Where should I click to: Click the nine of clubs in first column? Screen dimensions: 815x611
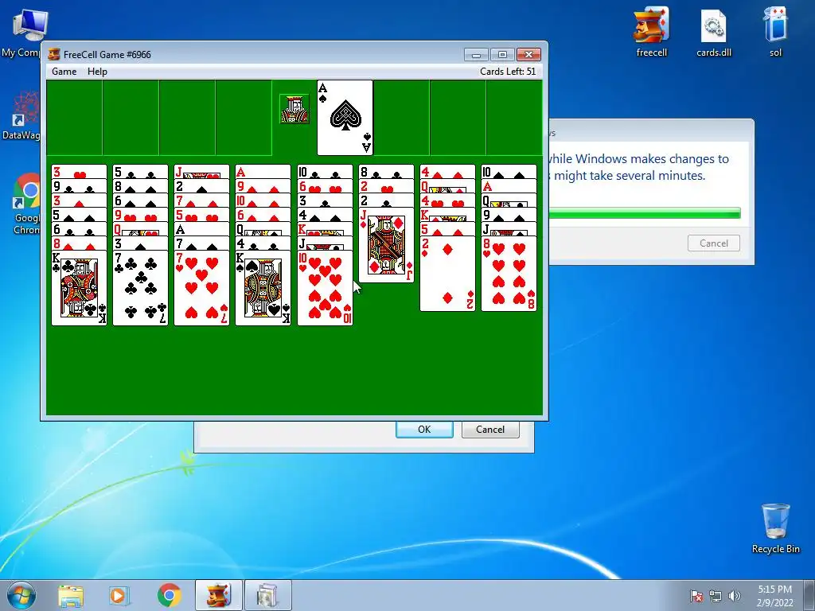[79, 186]
